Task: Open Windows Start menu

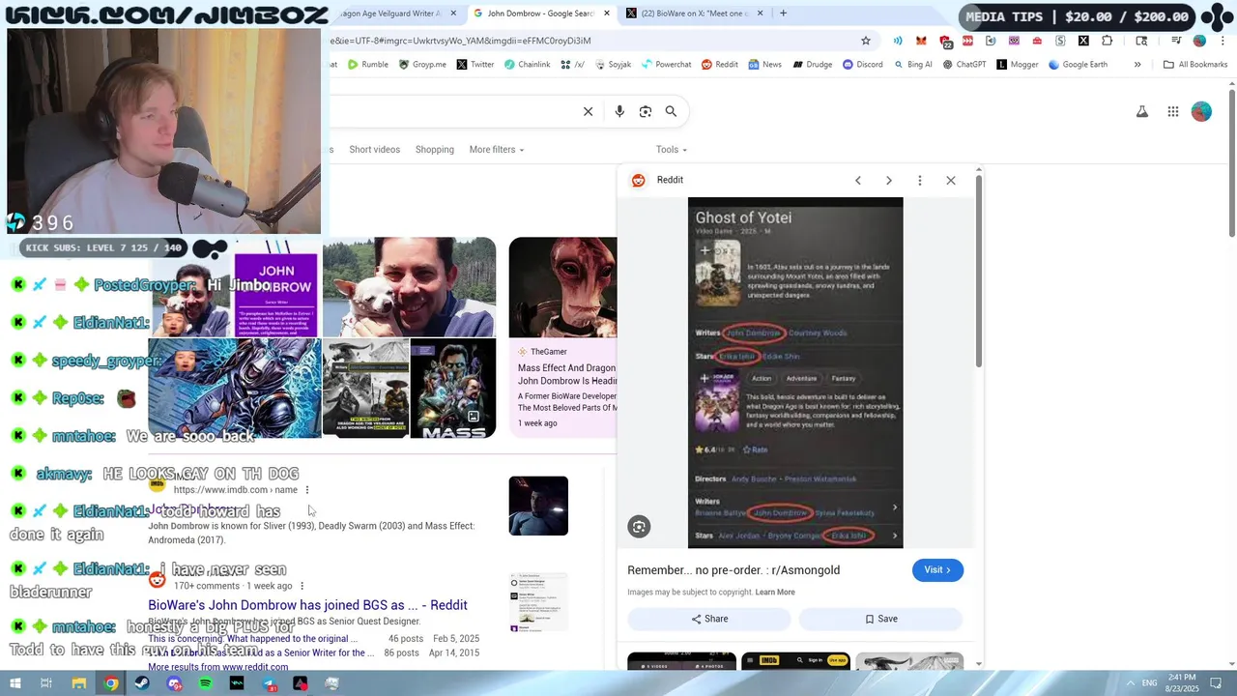Action: [x=14, y=683]
